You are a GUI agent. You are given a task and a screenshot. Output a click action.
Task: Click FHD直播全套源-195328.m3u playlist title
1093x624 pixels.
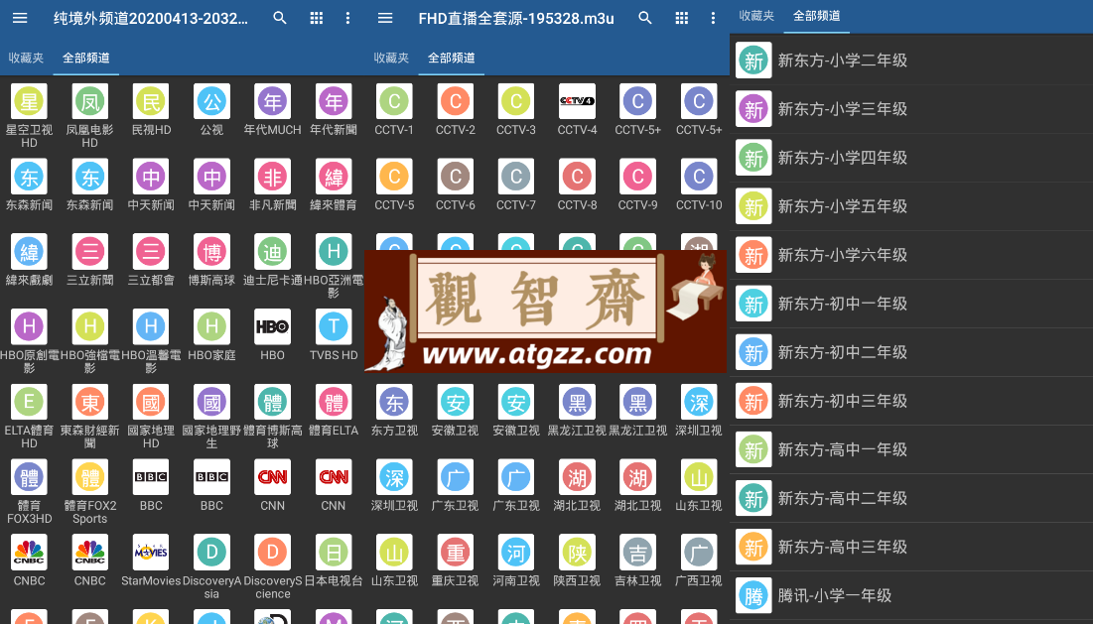[x=516, y=19]
